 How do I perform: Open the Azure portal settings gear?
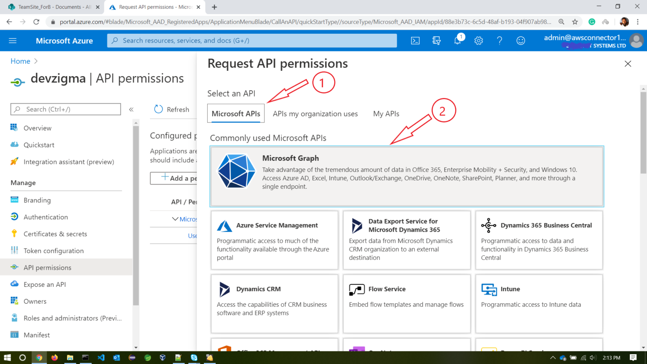[479, 40]
